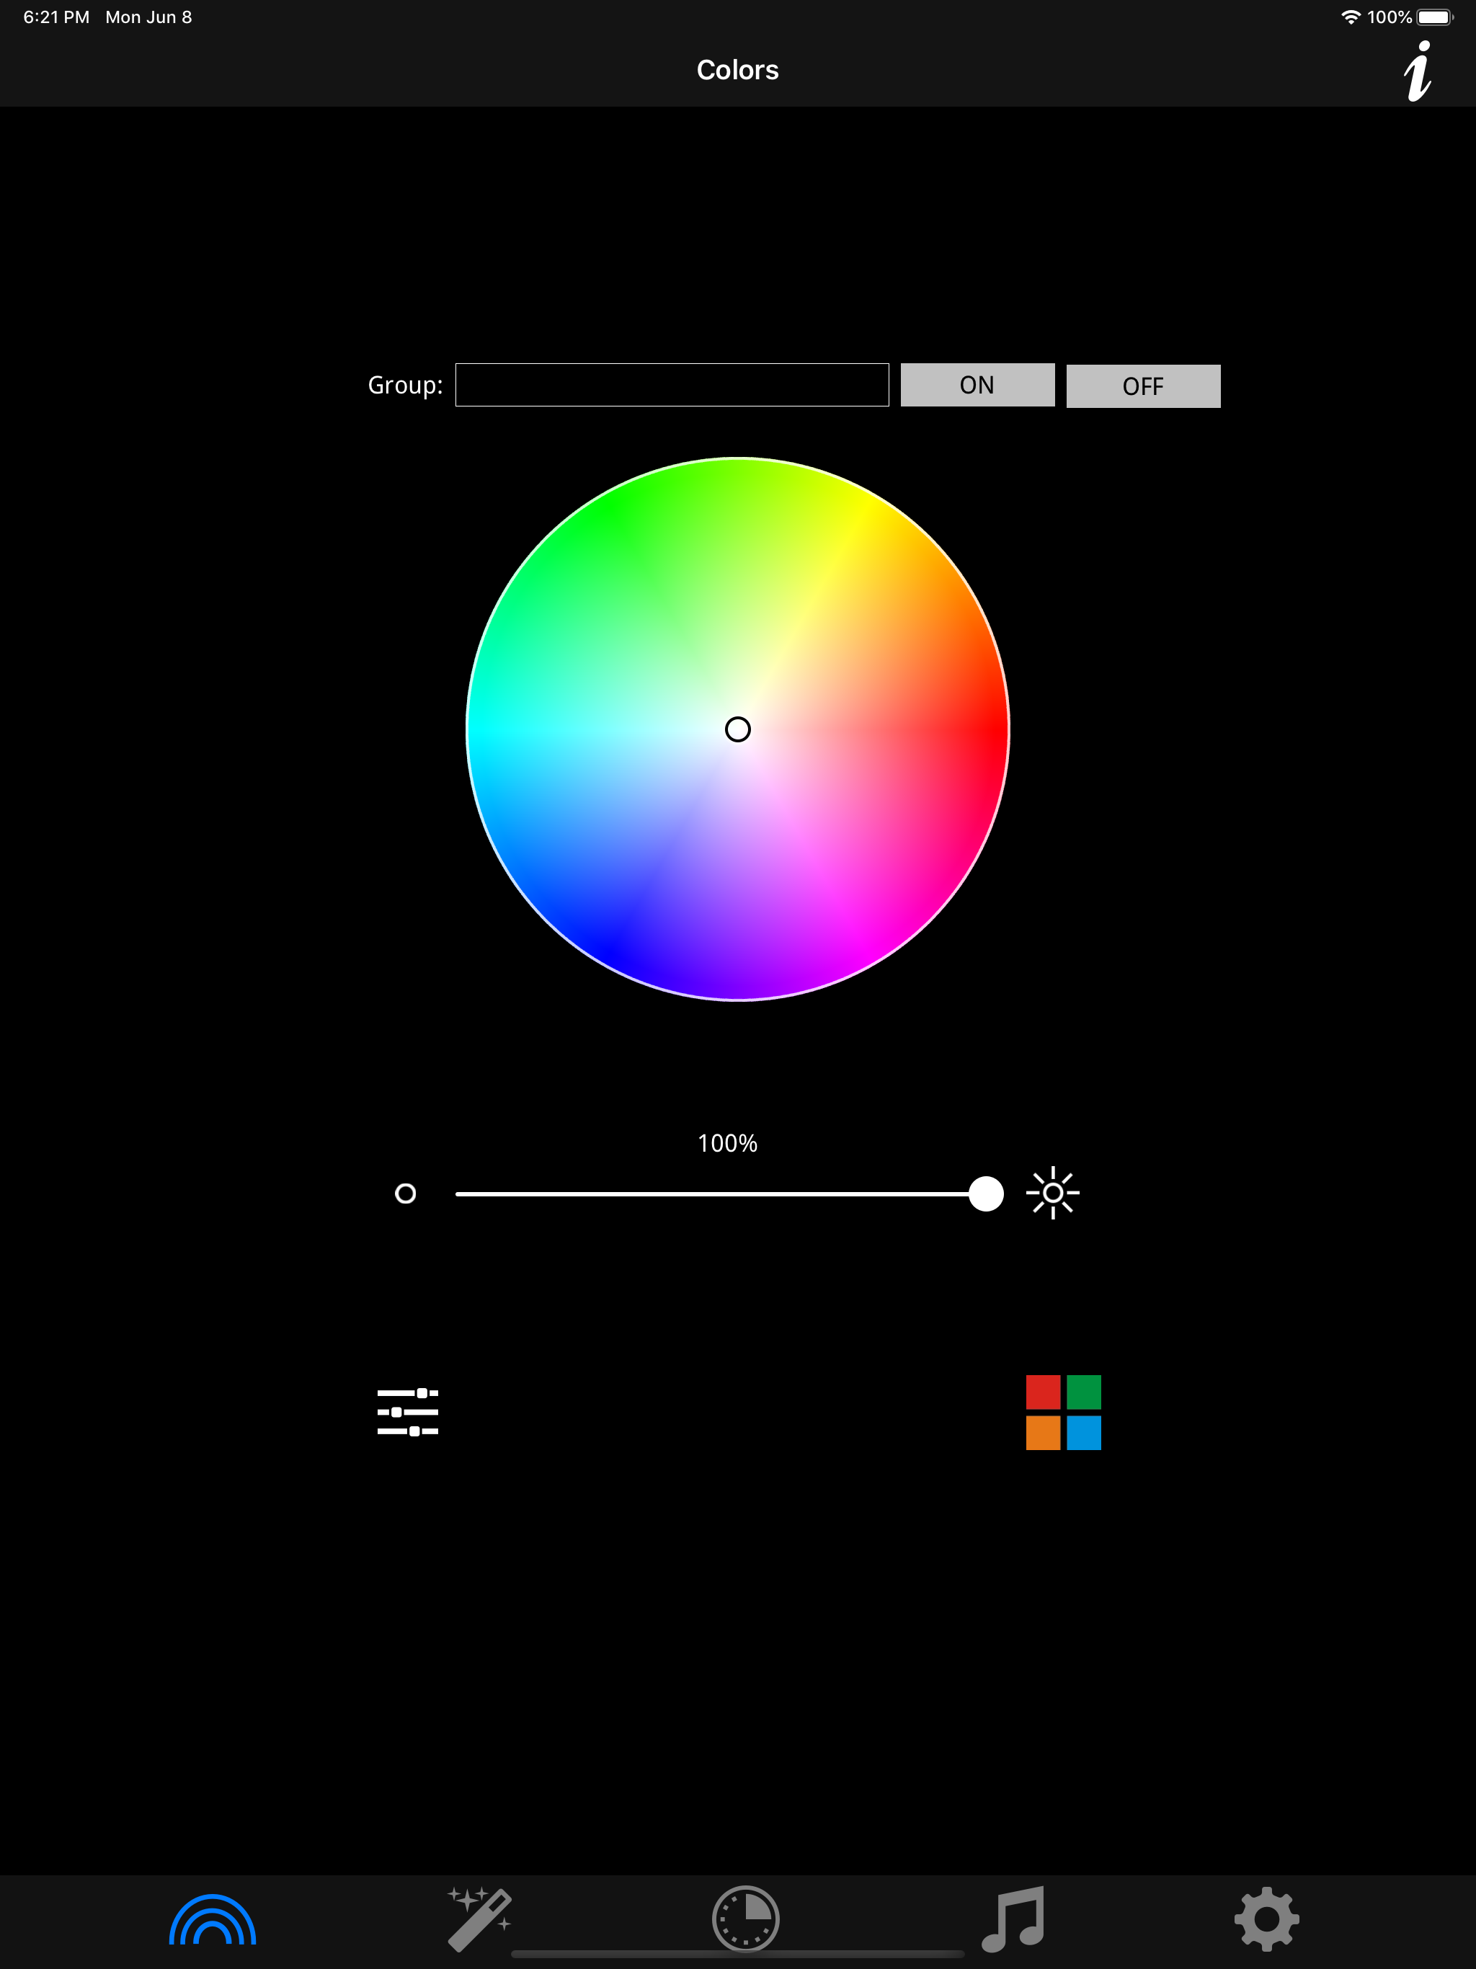Image resolution: width=1476 pixels, height=1969 pixels.
Task: Click the color wheel center selector
Action: click(x=738, y=729)
